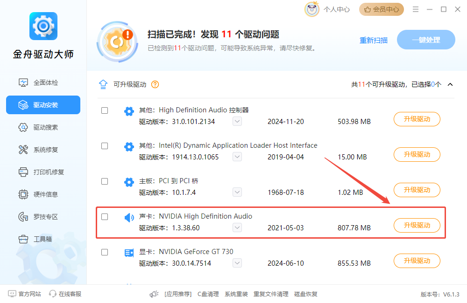Click the 磁盘恢复 link
This screenshot has width=467, height=303.
pos(305,294)
